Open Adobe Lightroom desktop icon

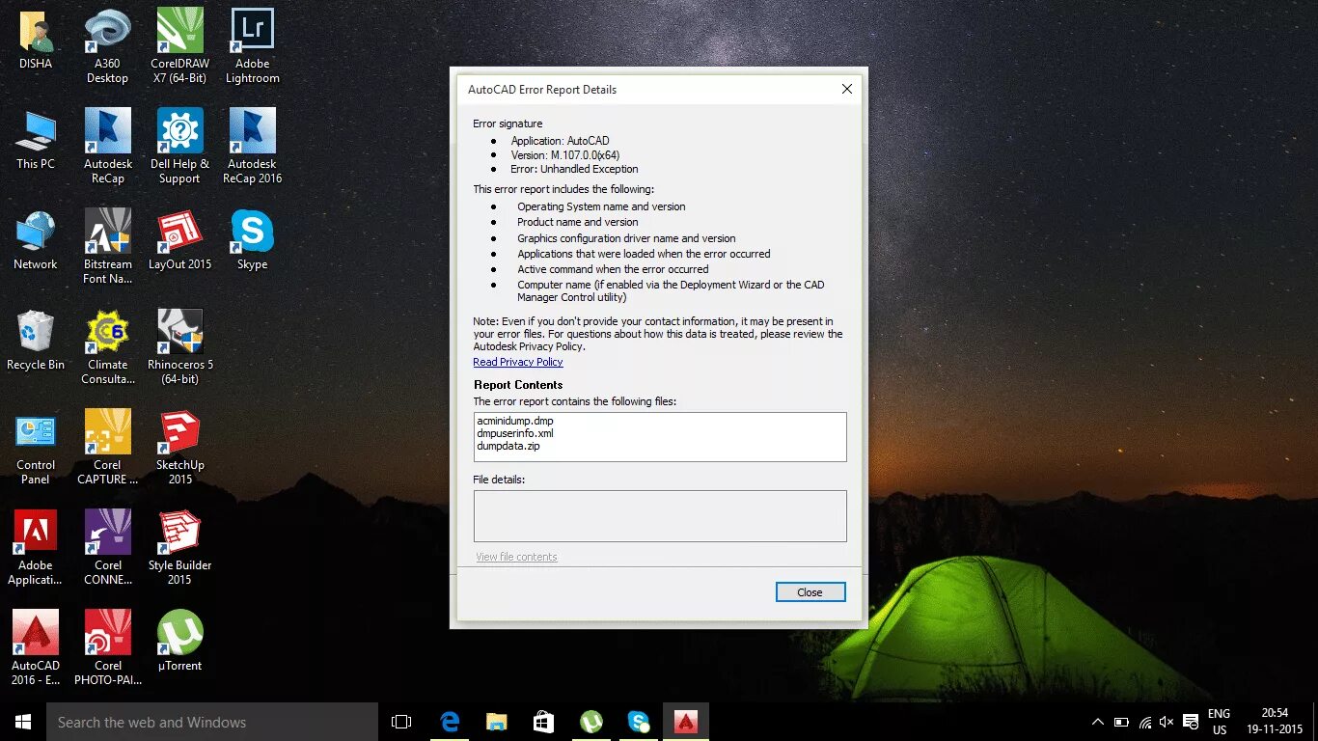tap(252, 45)
